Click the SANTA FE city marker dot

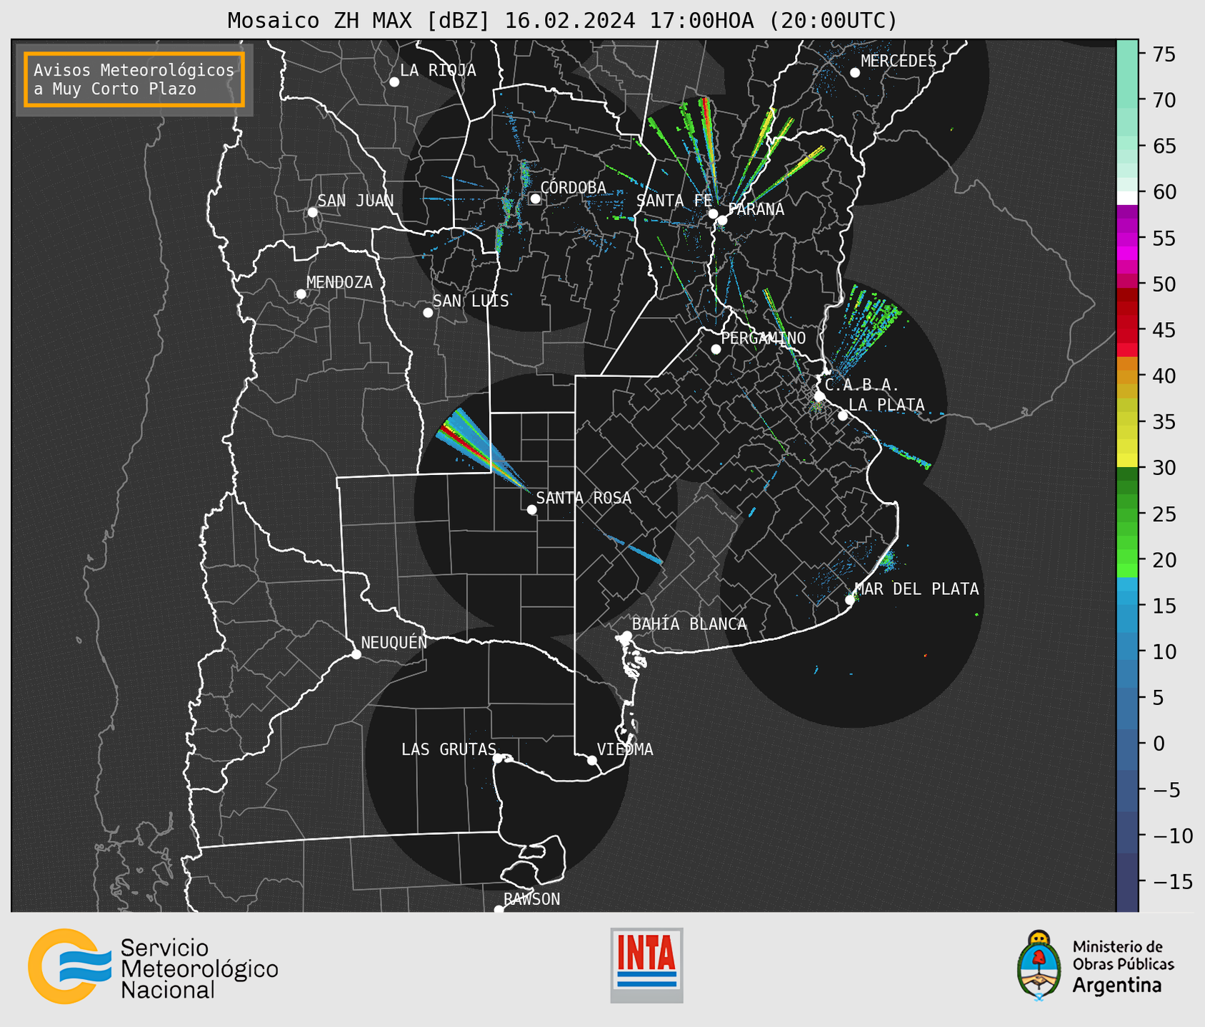713,214
